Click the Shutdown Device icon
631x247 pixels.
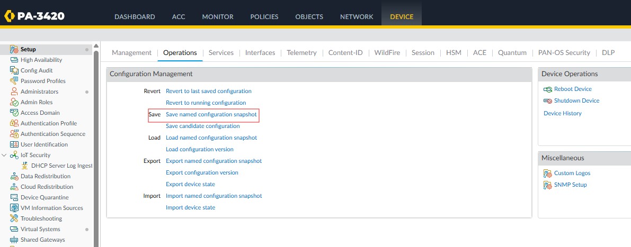pyautogui.click(x=548, y=101)
